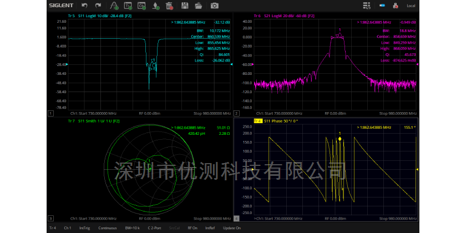The width and height of the screenshot is (466, 233).
Task: Click Tr 4 in the status bar
Action: pos(53,228)
